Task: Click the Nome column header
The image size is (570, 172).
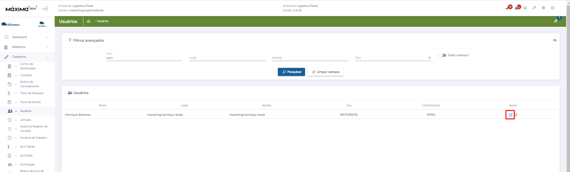Action: (102, 105)
